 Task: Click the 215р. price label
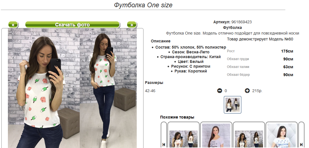[257, 91]
